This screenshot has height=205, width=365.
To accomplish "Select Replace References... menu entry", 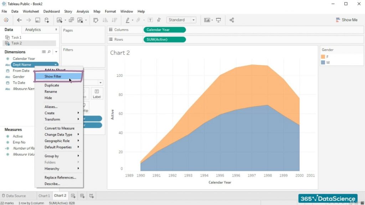I will [60, 177].
